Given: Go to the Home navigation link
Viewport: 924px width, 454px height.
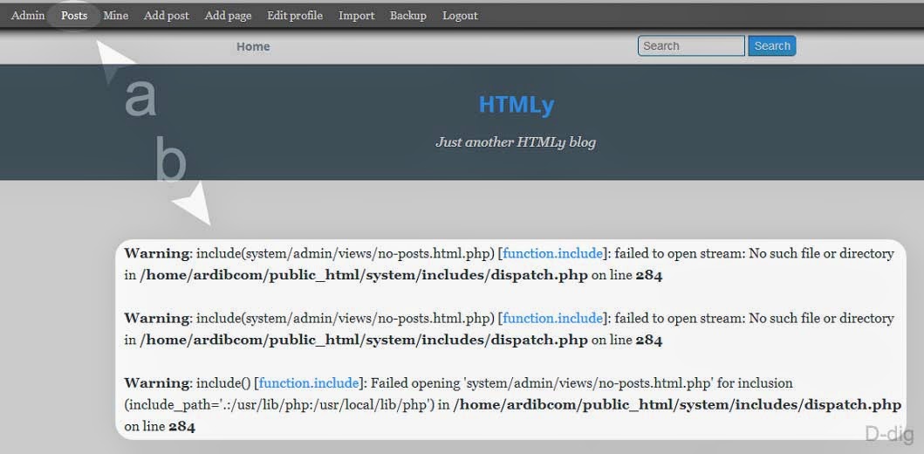Looking at the screenshot, I should pos(253,46).
